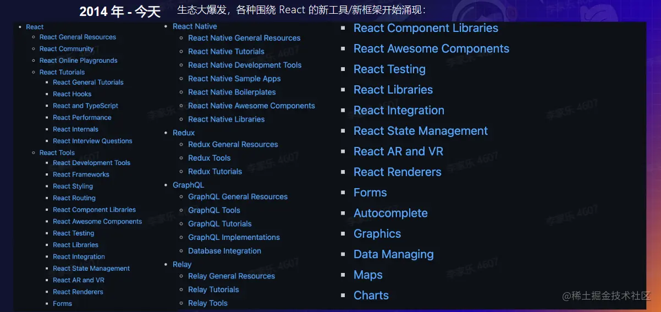
Task: Select the Maps link
Action: coord(368,275)
